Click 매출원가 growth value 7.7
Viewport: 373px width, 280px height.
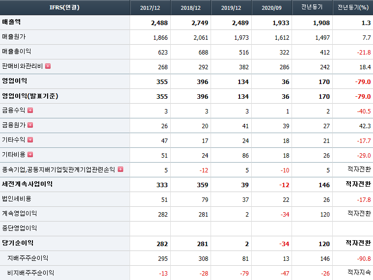pyautogui.click(x=367, y=38)
